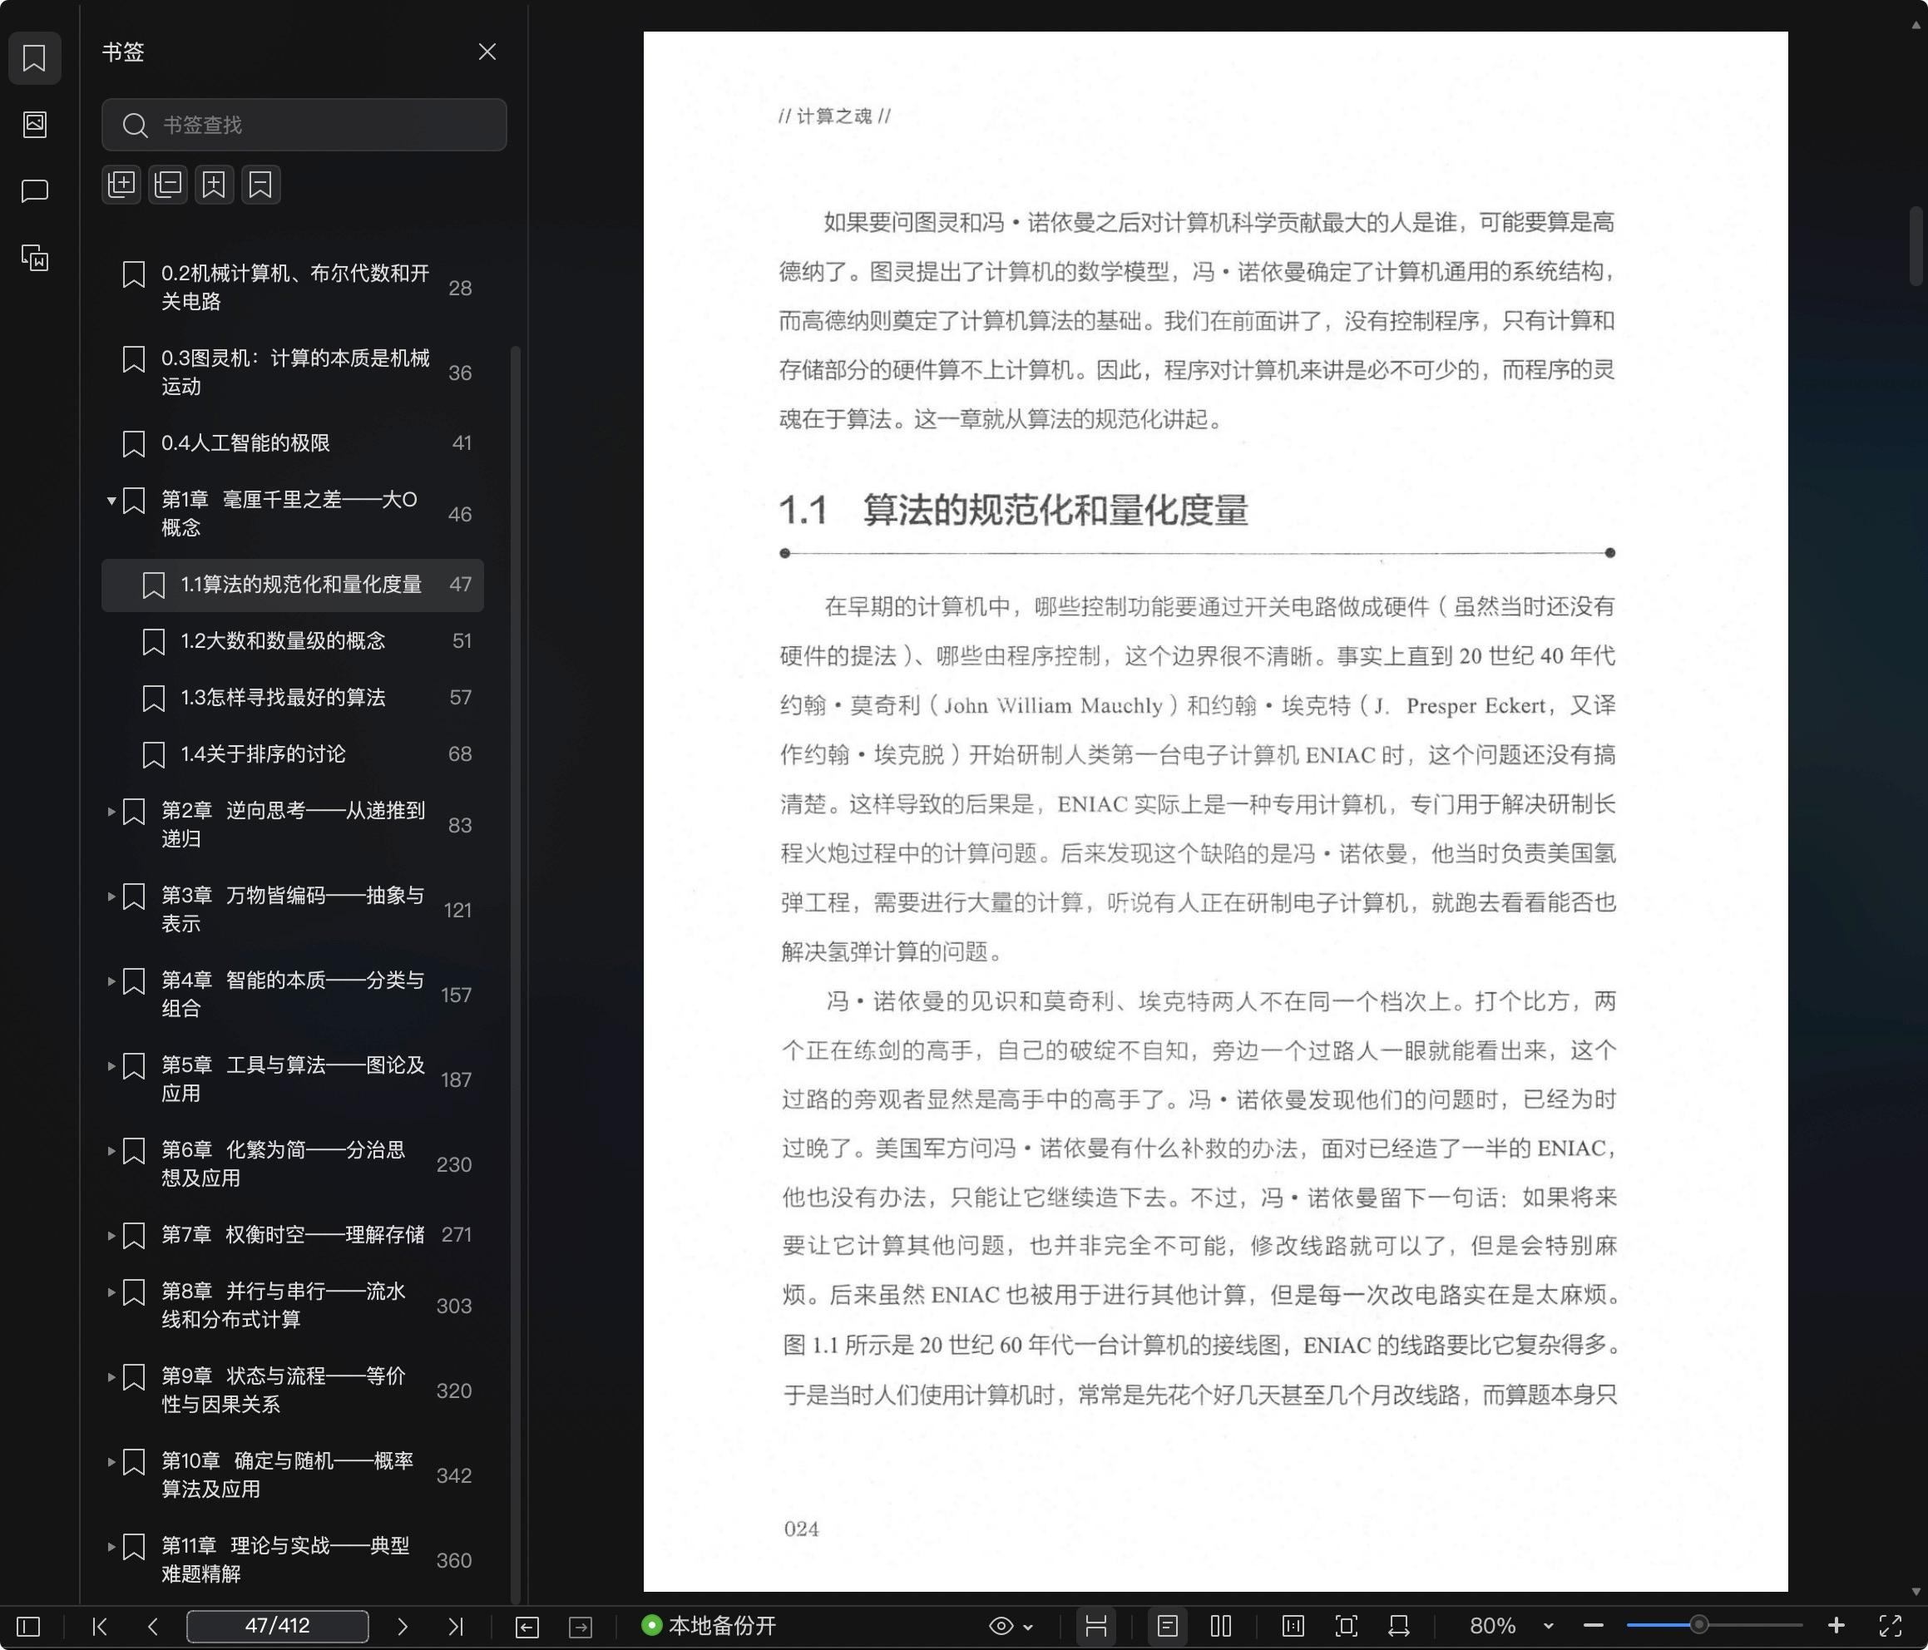This screenshot has height=1650, width=1928.
Task: Expand the 第8章 并行与串行 bookmark
Action: click(x=111, y=1292)
